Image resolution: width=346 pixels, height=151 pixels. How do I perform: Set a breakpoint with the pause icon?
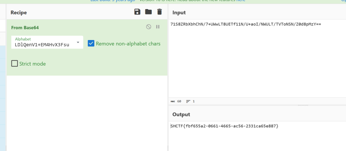[x=158, y=27]
